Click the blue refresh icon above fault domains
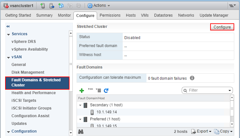240x138 pixels. click(106, 91)
